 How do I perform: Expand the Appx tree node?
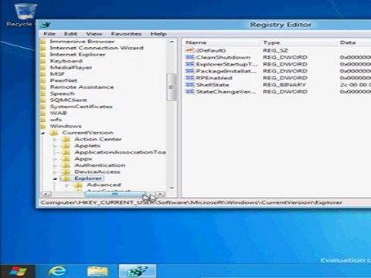tap(55, 159)
